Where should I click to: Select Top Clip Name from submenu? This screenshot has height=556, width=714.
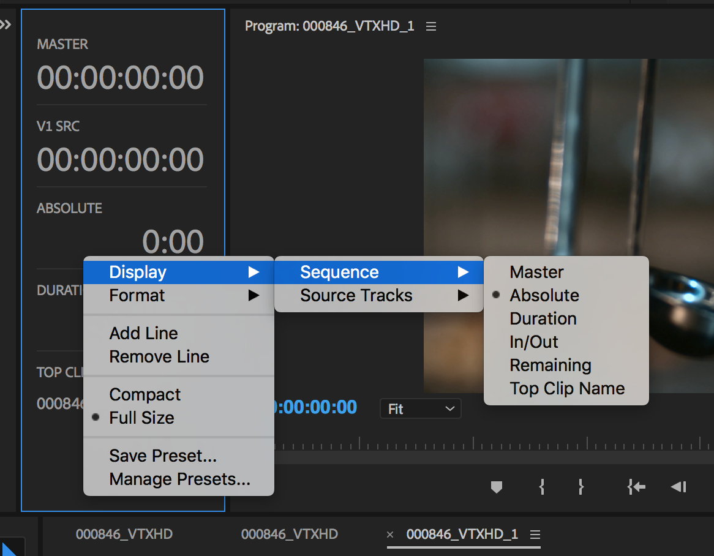click(x=566, y=388)
